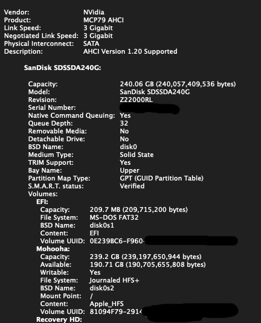Image resolution: width=261 pixels, height=323 pixels.
Task: Click the Journaled HFS+ file system value
Action: 114,280
